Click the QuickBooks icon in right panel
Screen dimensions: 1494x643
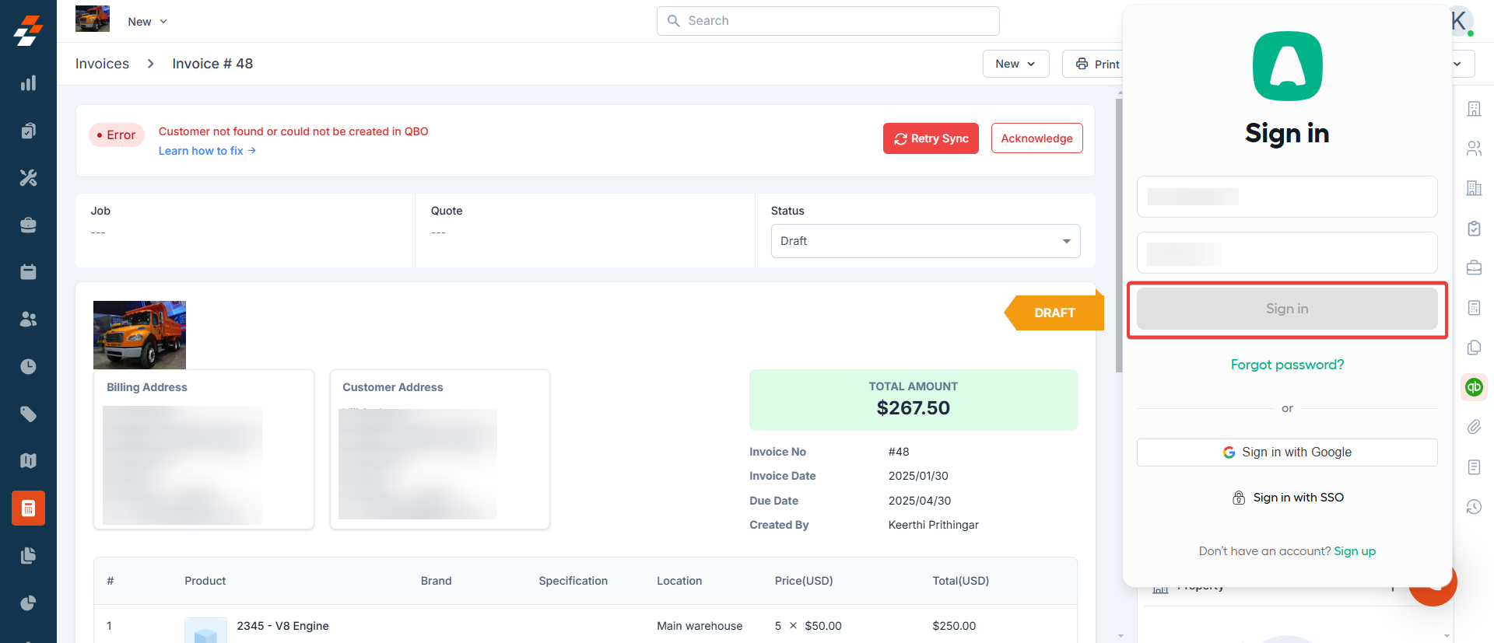tap(1474, 386)
